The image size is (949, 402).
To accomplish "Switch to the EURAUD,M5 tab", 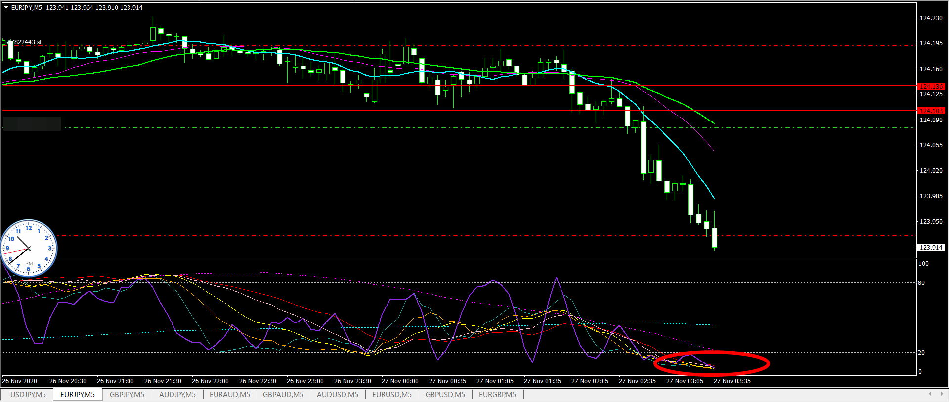I will pos(229,394).
